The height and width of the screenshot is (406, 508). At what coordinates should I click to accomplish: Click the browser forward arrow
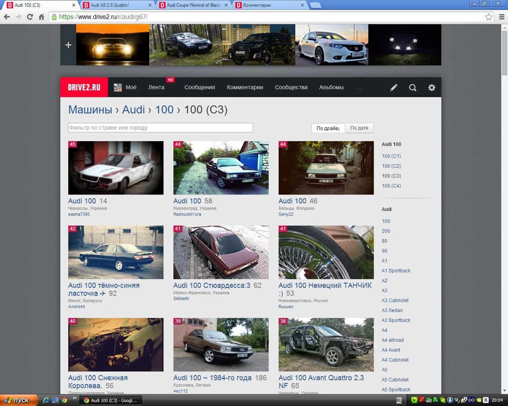point(19,17)
